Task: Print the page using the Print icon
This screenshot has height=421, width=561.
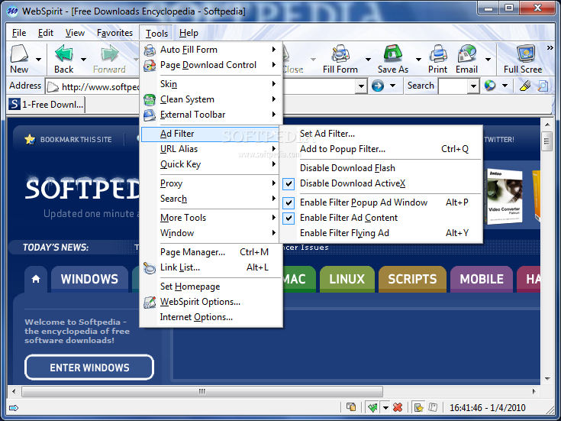Action: click(438, 53)
